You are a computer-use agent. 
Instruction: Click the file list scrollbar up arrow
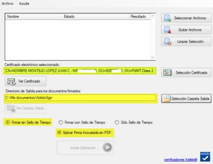(x=153, y=16)
